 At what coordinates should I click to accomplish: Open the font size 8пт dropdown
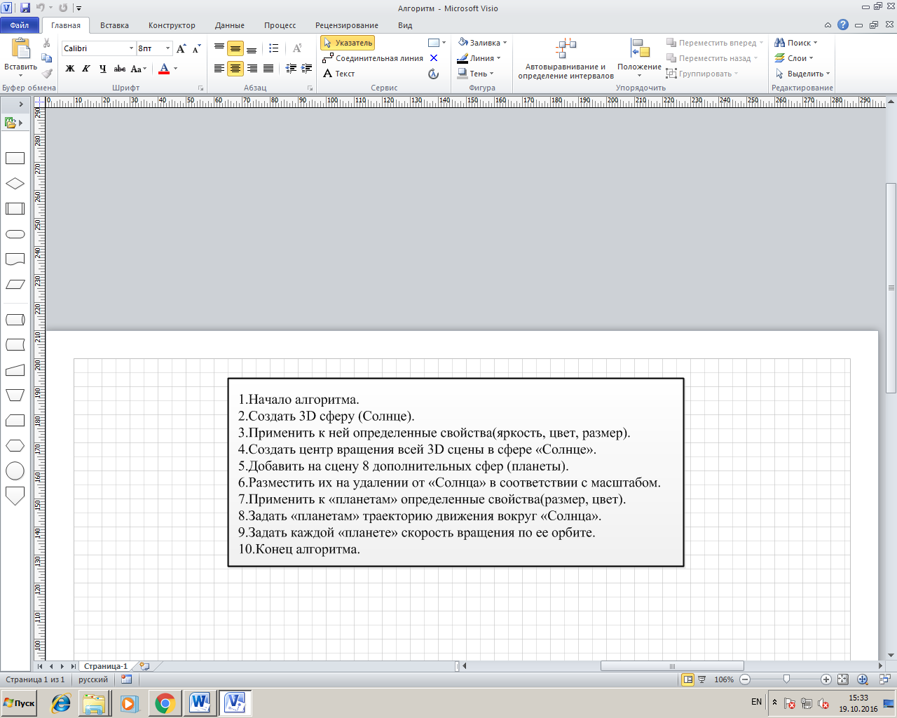tap(167, 48)
